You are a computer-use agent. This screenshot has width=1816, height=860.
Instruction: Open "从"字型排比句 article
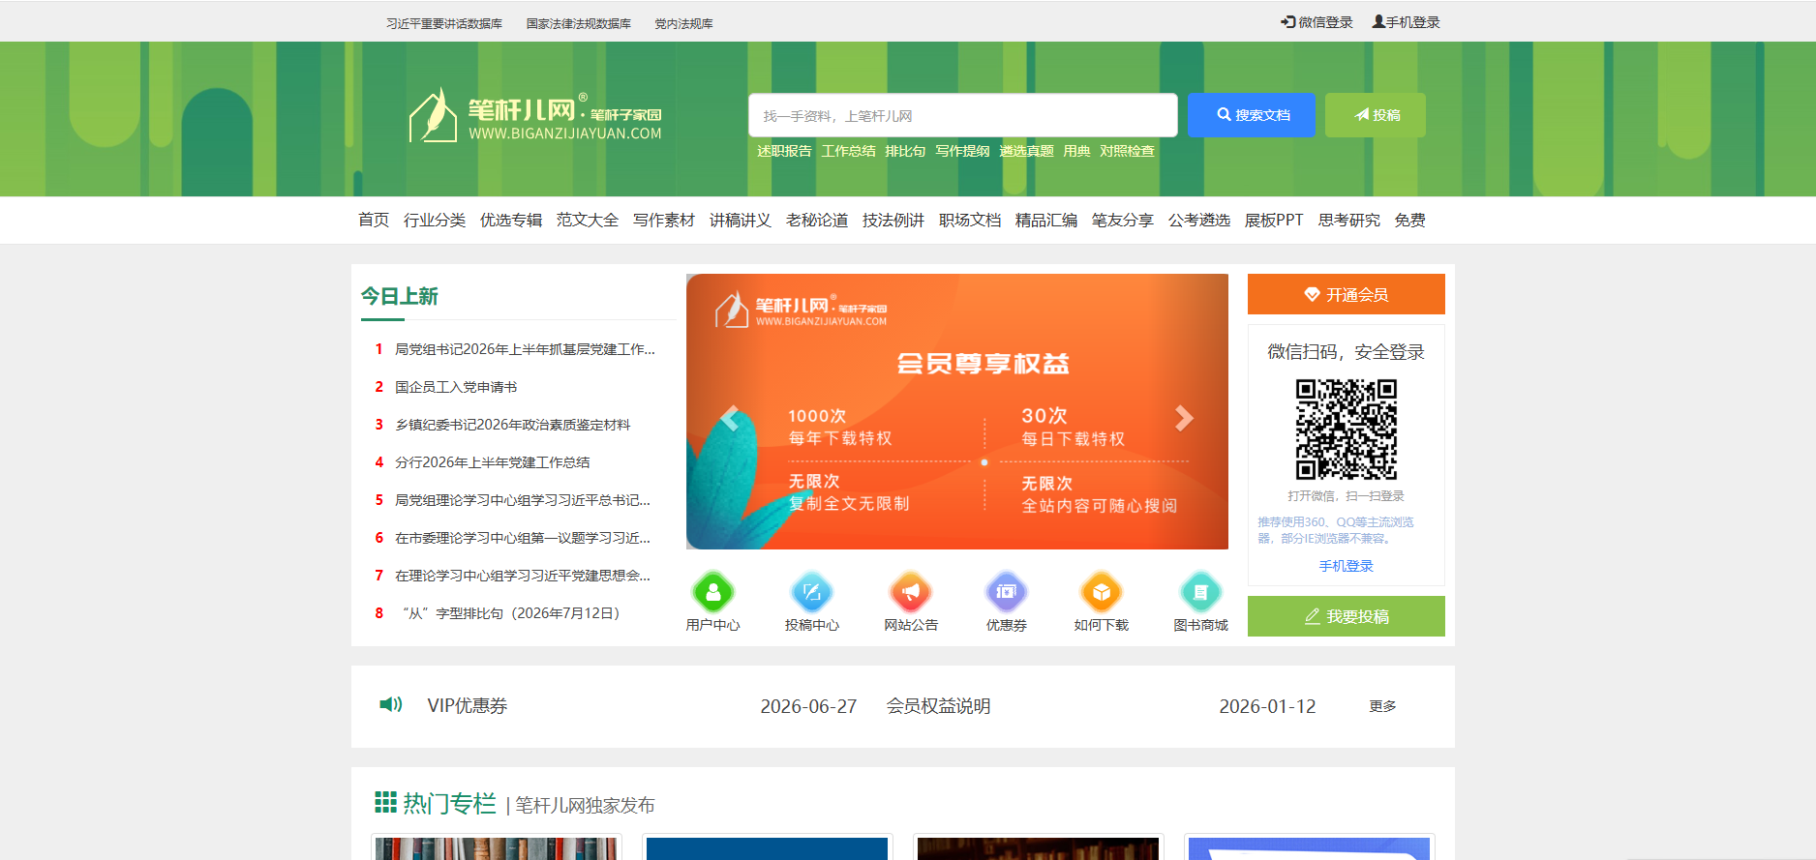(x=511, y=613)
